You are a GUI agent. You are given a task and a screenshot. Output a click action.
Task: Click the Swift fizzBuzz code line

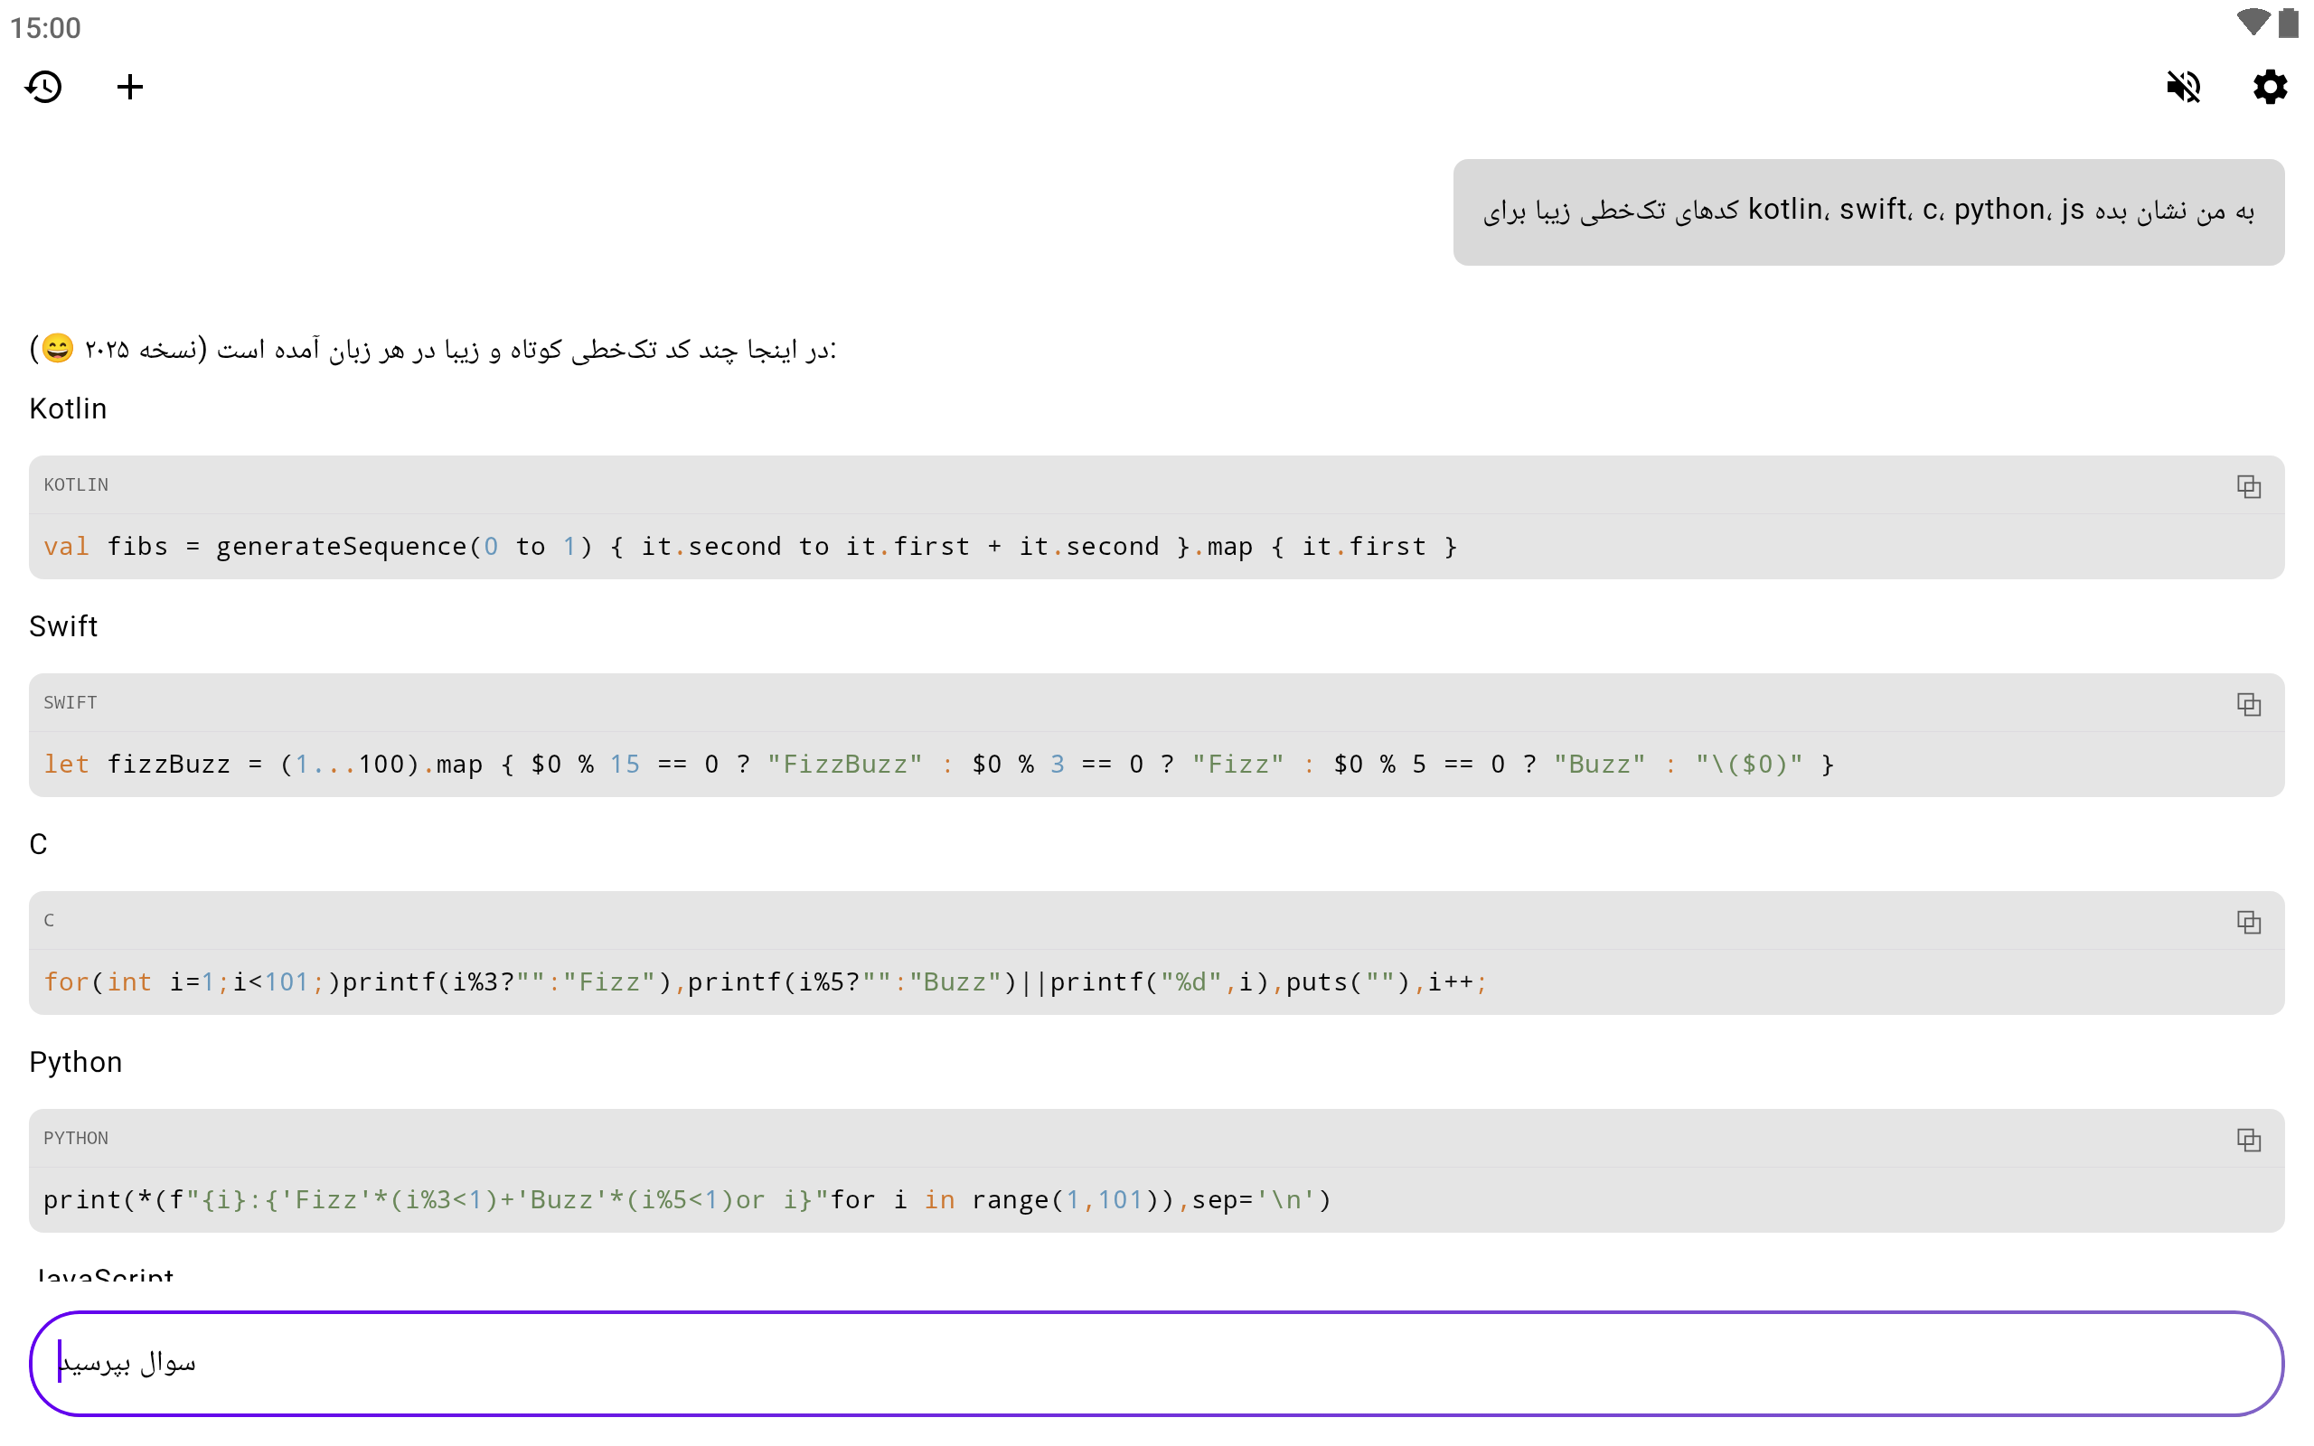click(937, 765)
